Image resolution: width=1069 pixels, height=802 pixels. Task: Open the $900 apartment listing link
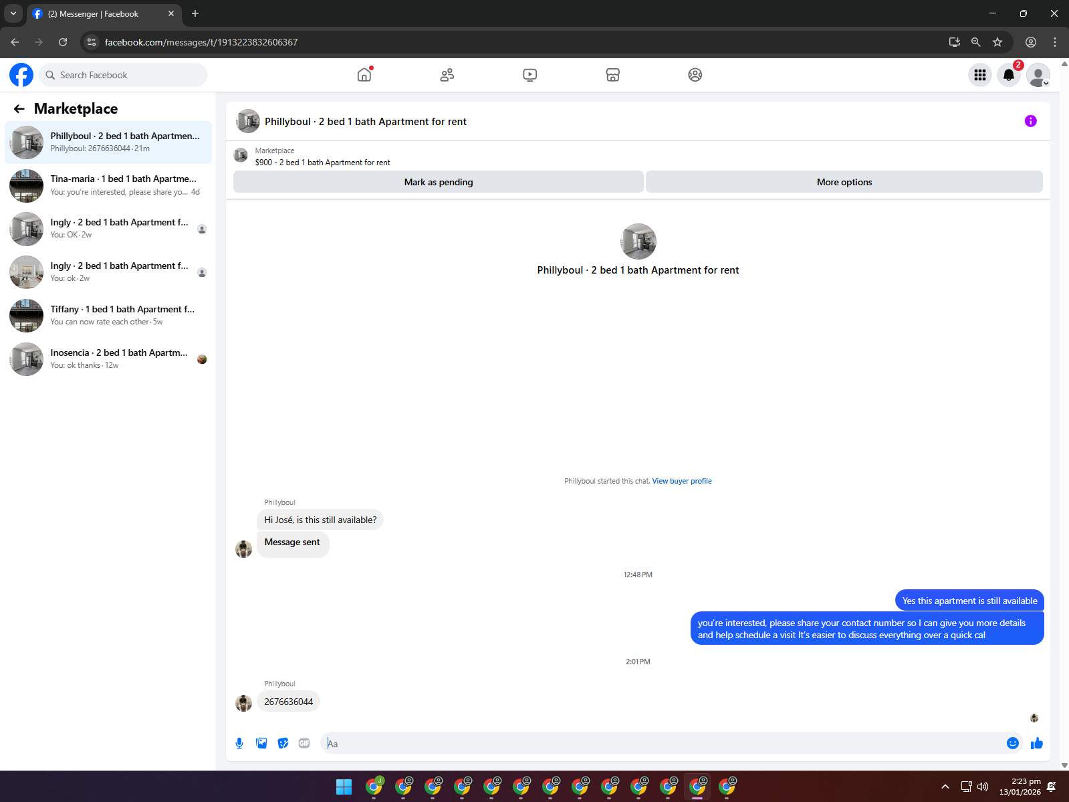click(322, 163)
